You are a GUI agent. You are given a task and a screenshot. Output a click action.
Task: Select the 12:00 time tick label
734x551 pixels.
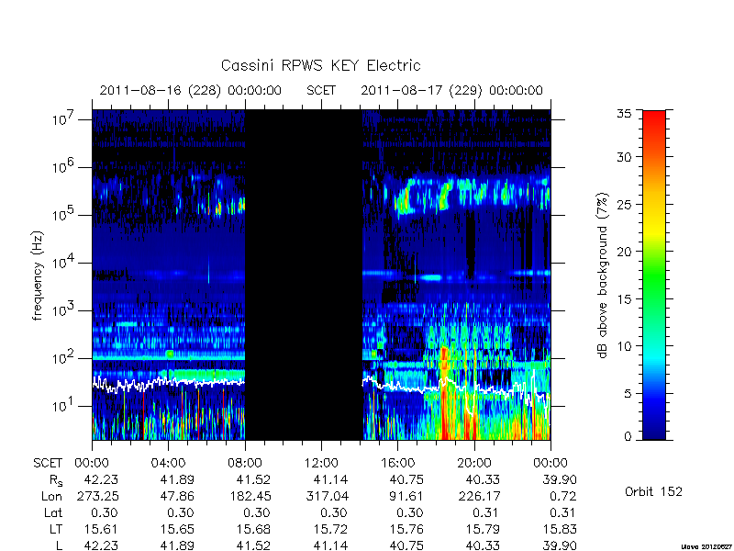[x=321, y=463]
